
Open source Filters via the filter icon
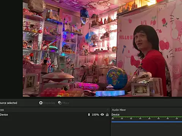point(63,103)
